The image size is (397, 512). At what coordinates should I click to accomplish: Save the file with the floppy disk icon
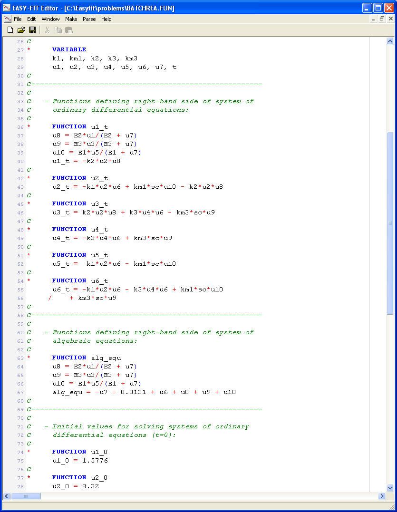(32, 30)
